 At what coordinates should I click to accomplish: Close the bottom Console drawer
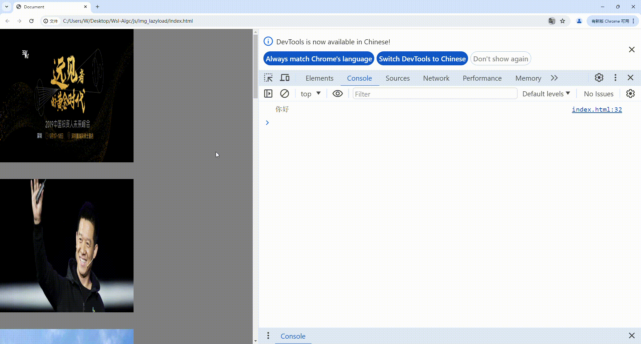(632, 335)
